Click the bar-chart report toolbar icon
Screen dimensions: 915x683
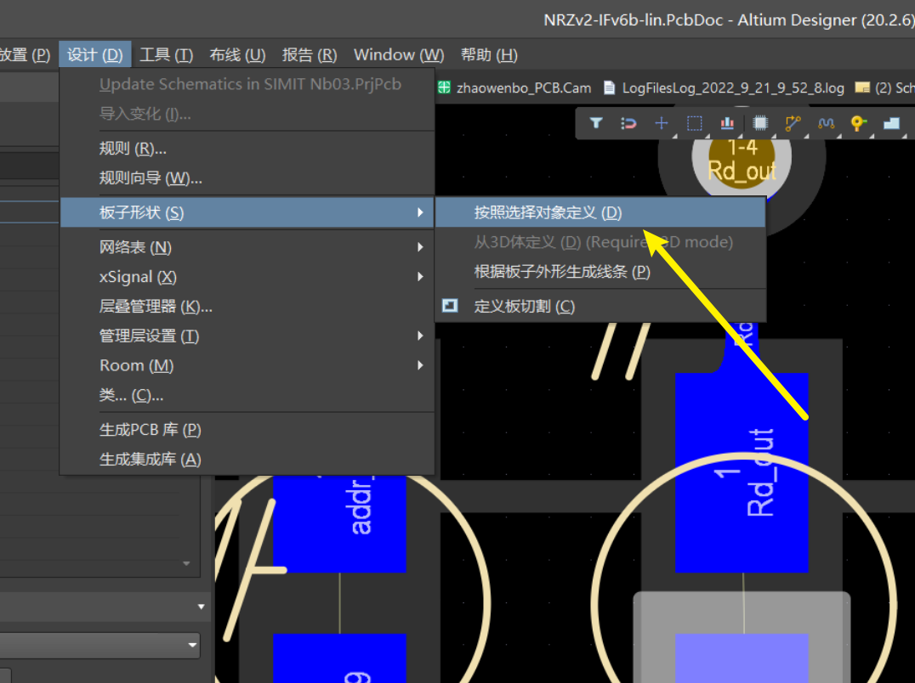(727, 122)
